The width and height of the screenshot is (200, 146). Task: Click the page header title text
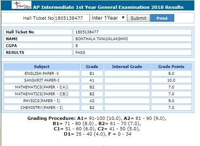(x=108, y=7)
